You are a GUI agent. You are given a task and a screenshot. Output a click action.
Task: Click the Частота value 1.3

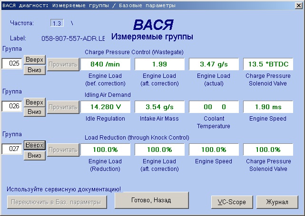click(57, 23)
